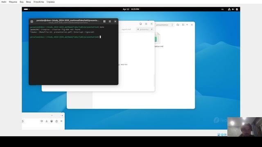Switch to the presentation tab in editor
The height and width of the screenshot is (147, 262).
pos(144,29)
